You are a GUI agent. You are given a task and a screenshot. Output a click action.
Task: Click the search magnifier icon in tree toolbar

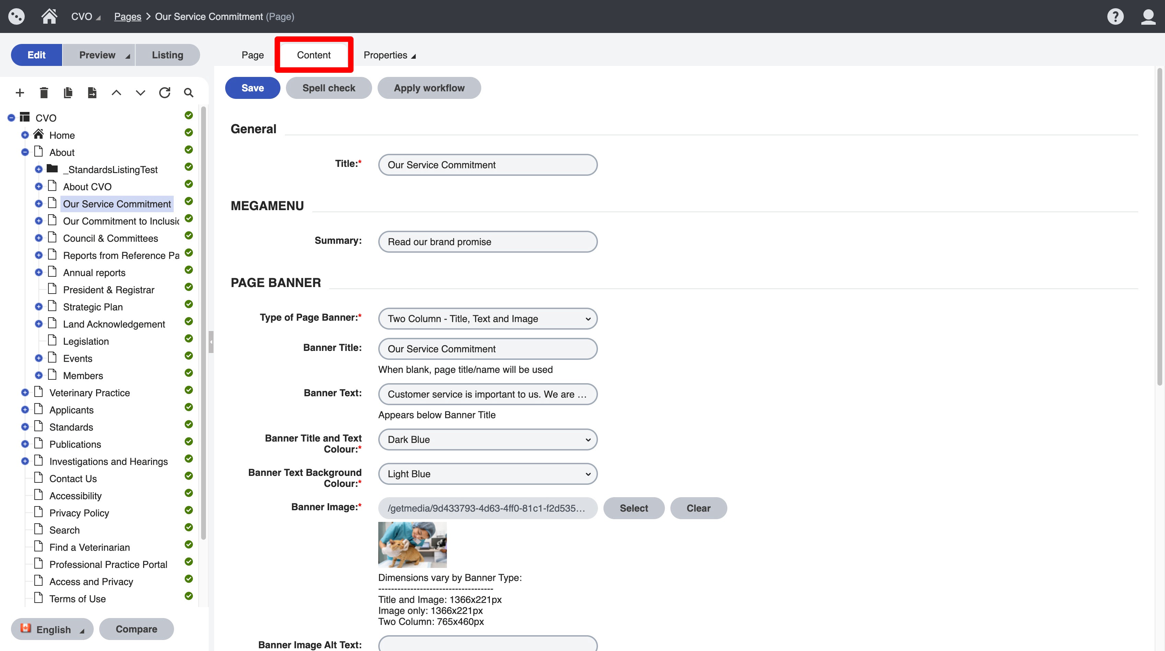pos(188,93)
